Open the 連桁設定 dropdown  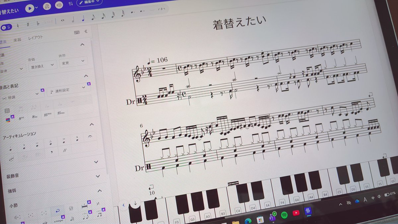pos(69,90)
